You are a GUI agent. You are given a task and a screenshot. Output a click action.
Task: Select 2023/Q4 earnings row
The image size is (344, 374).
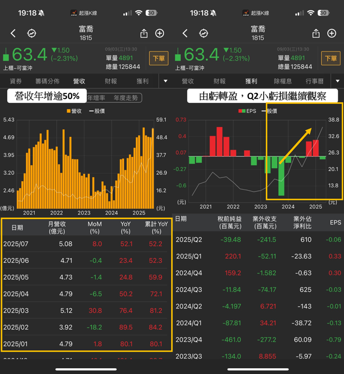click(258, 340)
